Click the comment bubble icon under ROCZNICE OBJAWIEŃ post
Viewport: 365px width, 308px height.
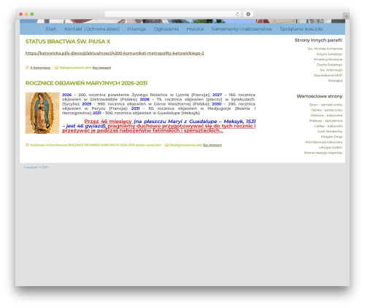tap(27, 145)
